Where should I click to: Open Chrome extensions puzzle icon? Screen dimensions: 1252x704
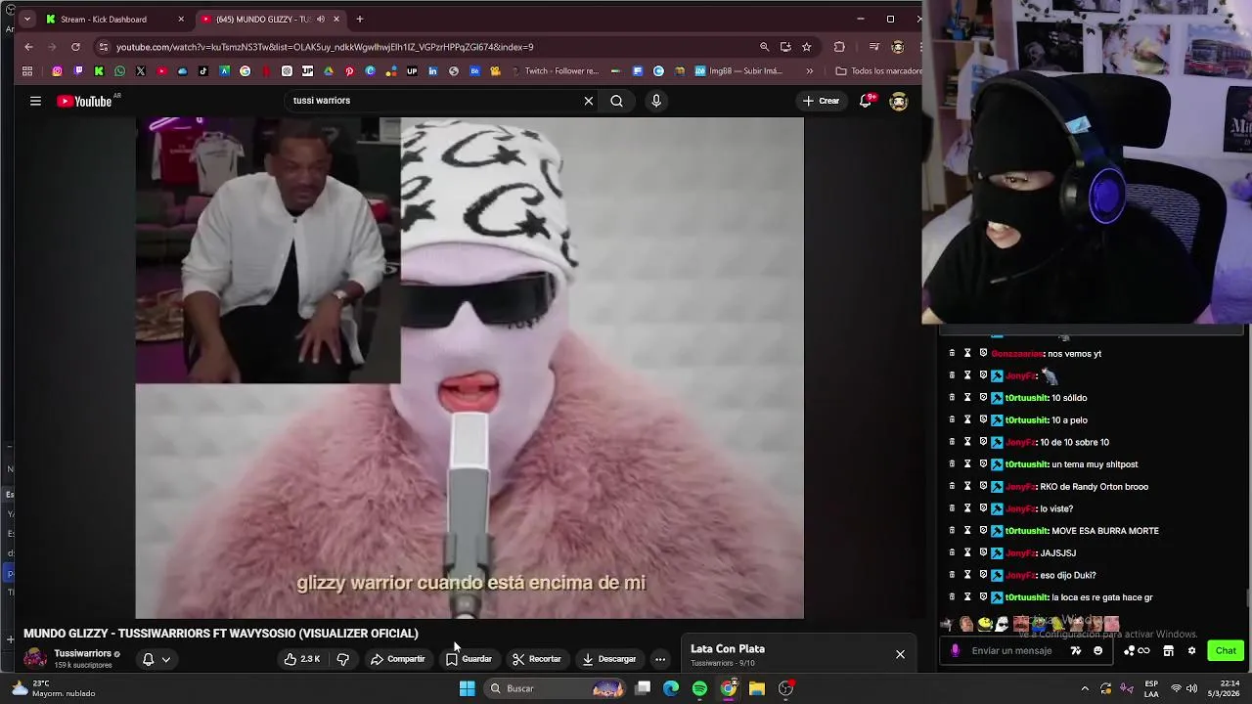(x=839, y=47)
